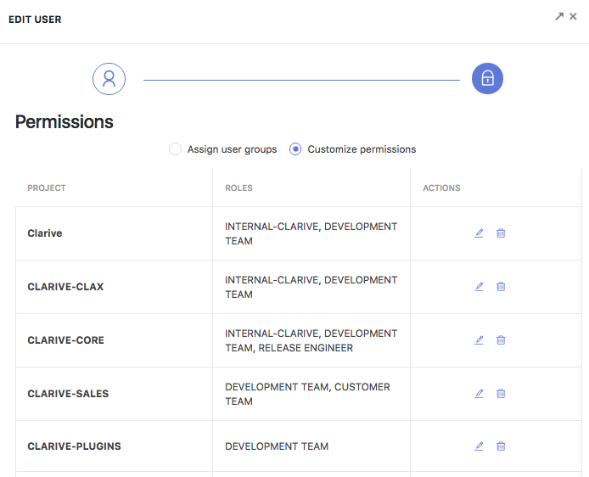Delete the CLARIVE-CLAX permission row

coord(501,287)
